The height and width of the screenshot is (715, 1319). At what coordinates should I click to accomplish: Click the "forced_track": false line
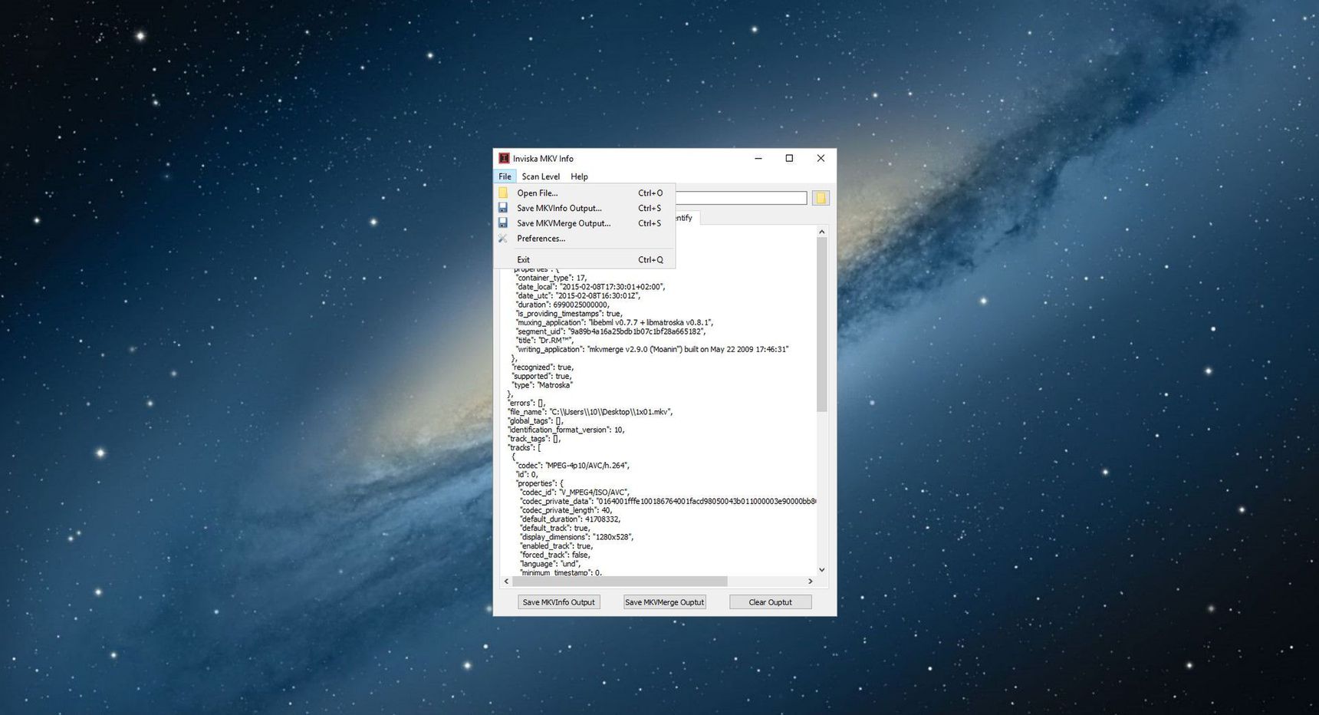tap(556, 555)
